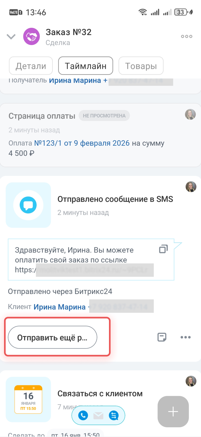This screenshot has height=437, width=201.
Task: Tap the phone call icon
Action: (x=83, y=415)
